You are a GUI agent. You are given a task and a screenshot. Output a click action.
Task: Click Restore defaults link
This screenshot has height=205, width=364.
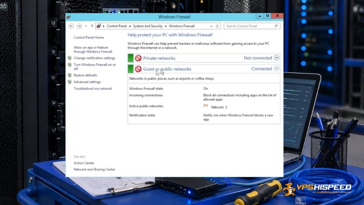85,75
